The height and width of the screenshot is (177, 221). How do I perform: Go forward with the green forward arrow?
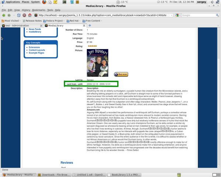click(x=9, y=15)
